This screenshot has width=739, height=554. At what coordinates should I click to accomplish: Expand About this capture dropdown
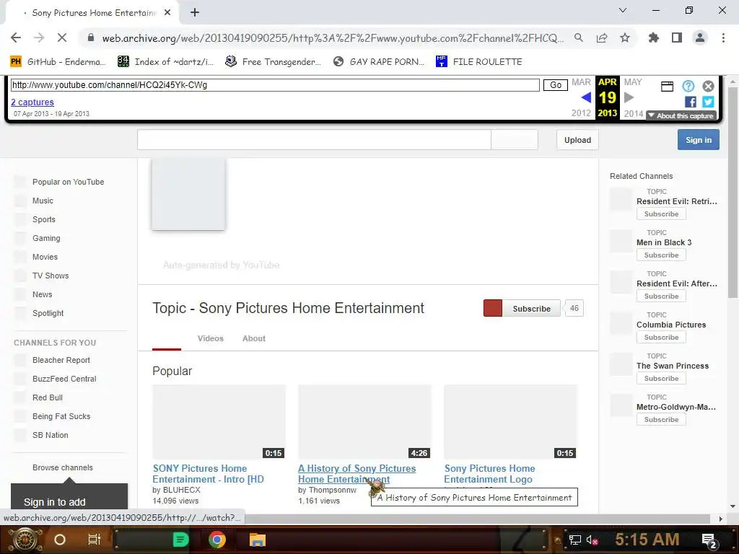point(681,116)
